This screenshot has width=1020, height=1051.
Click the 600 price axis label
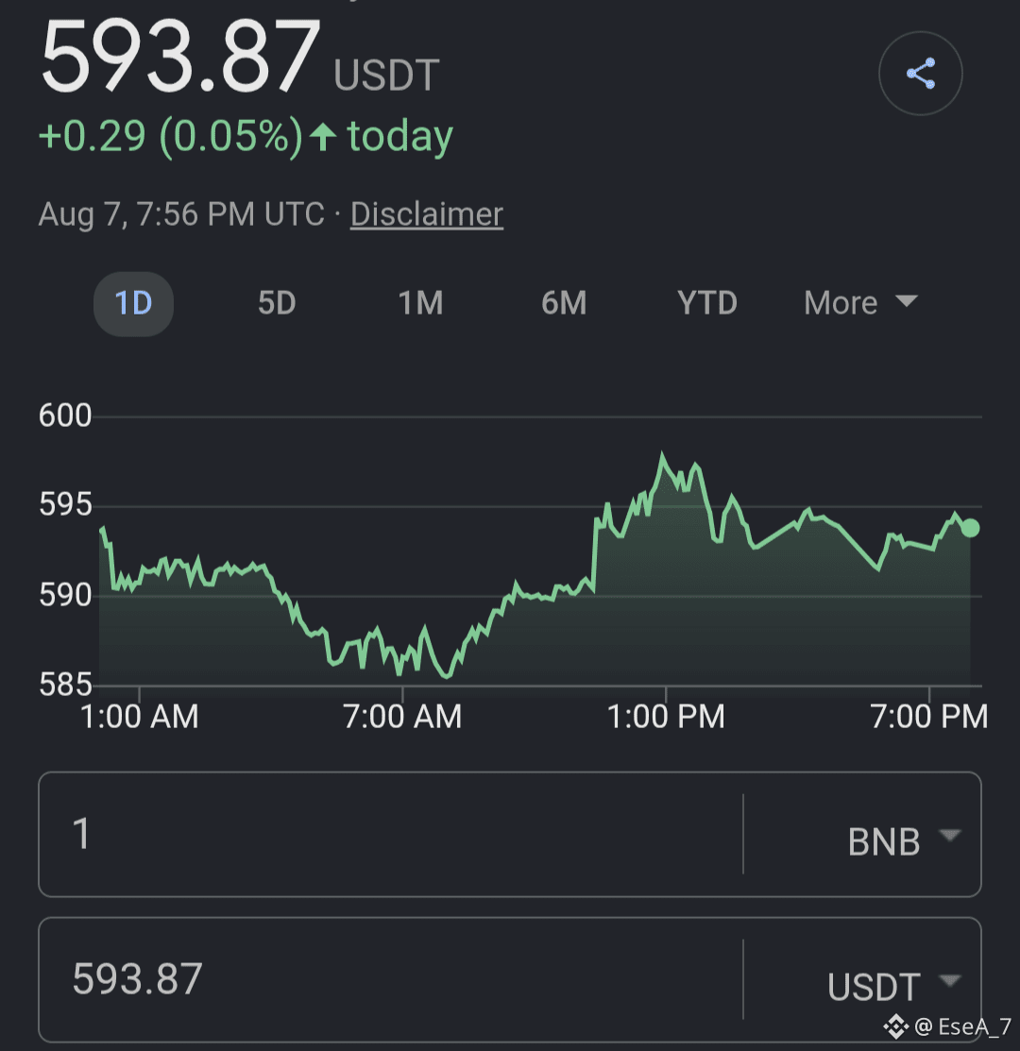pyautogui.click(x=65, y=415)
